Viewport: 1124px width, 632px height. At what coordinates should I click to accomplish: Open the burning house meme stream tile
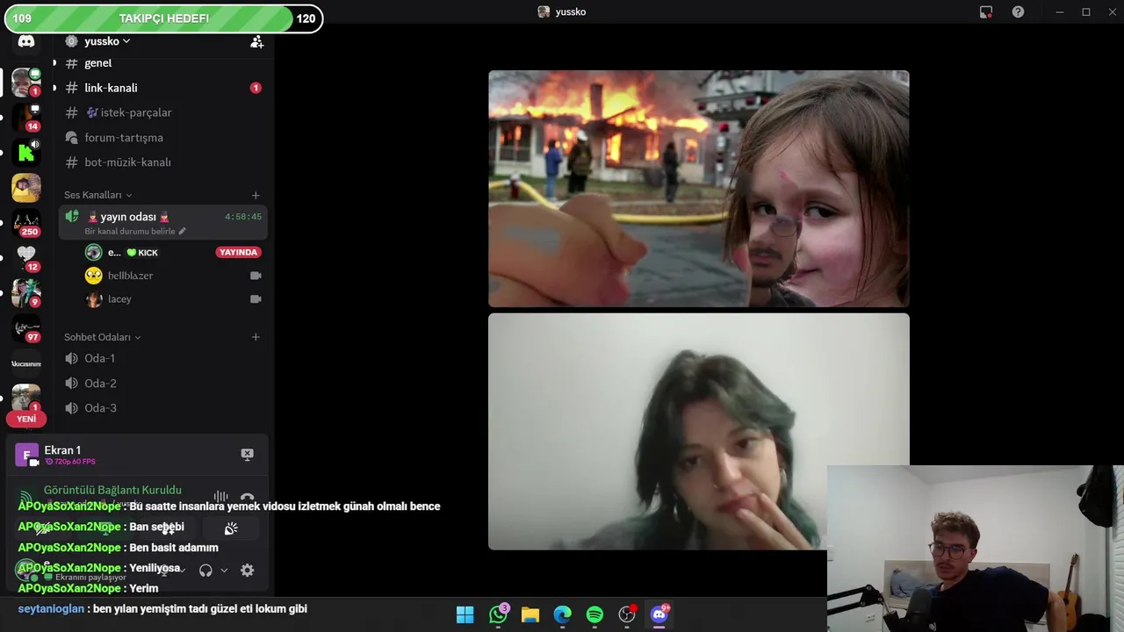coord(698,189)
